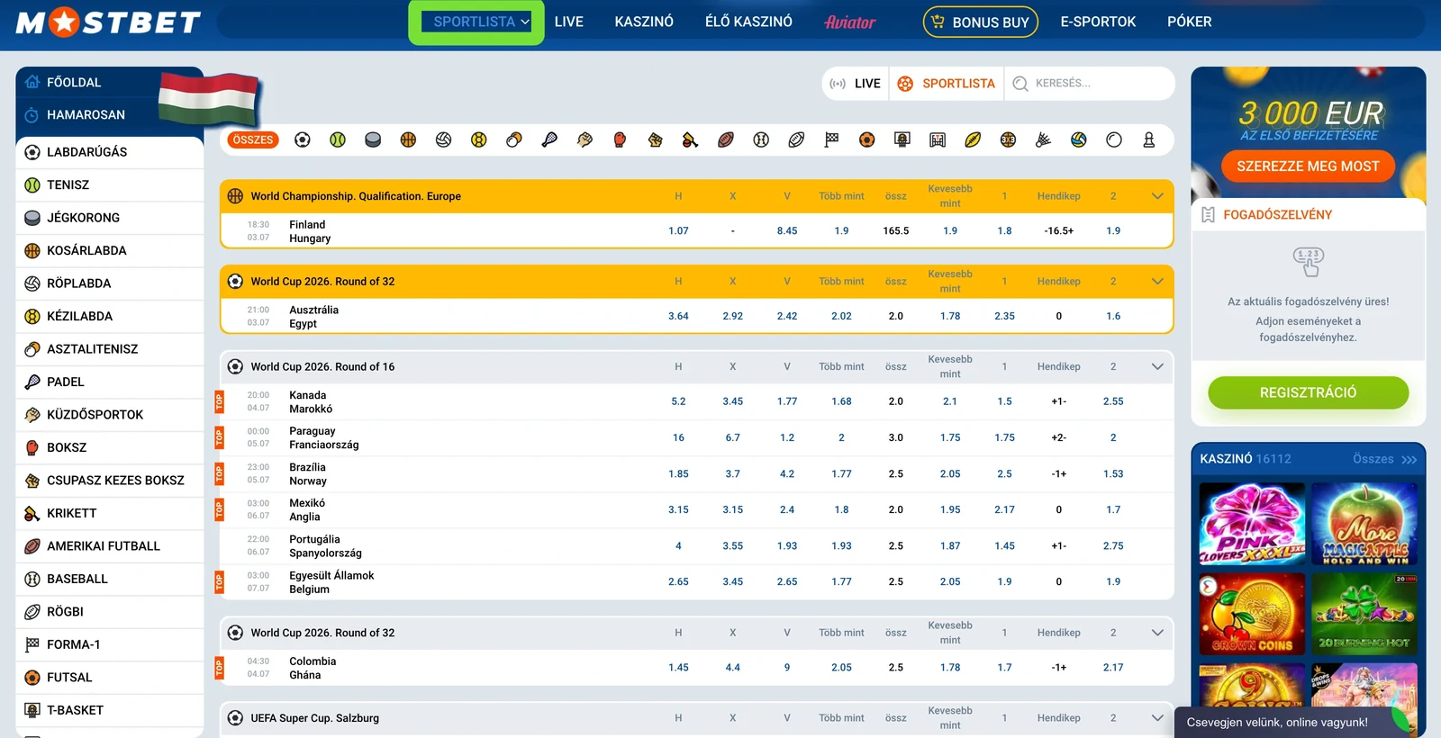
Task: Pick the beach volleyball icon in the filter row
Action: pyautogui.click(x=1079, y=139)
